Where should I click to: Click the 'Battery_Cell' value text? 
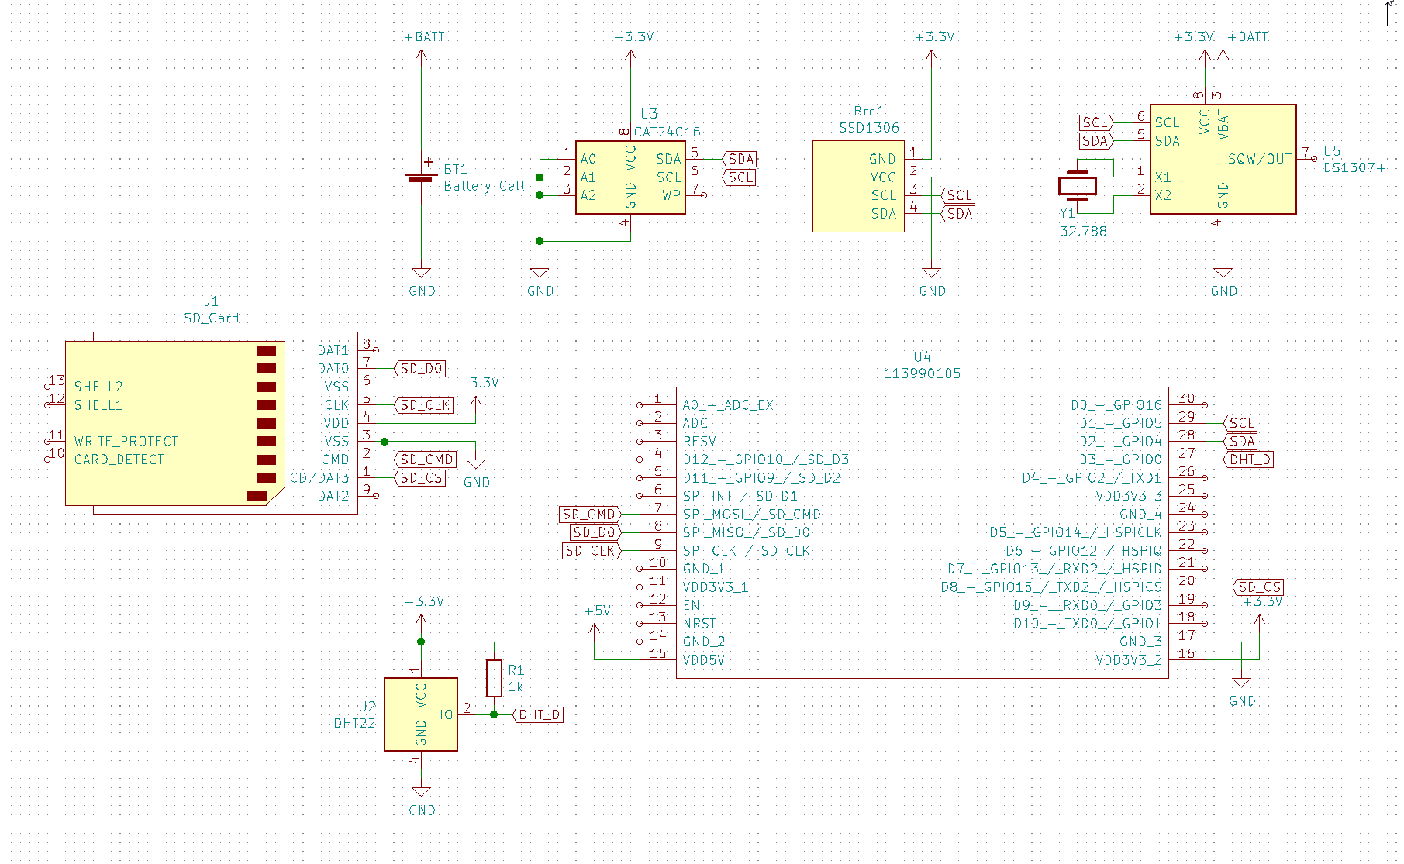pyautogui.click(x=484, y=186)
